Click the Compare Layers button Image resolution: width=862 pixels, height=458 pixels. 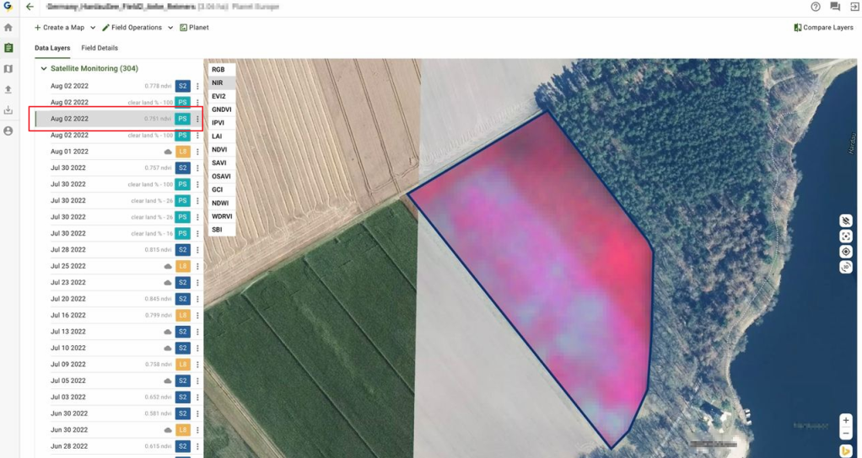pyautogui.click(x=823, y=28)
